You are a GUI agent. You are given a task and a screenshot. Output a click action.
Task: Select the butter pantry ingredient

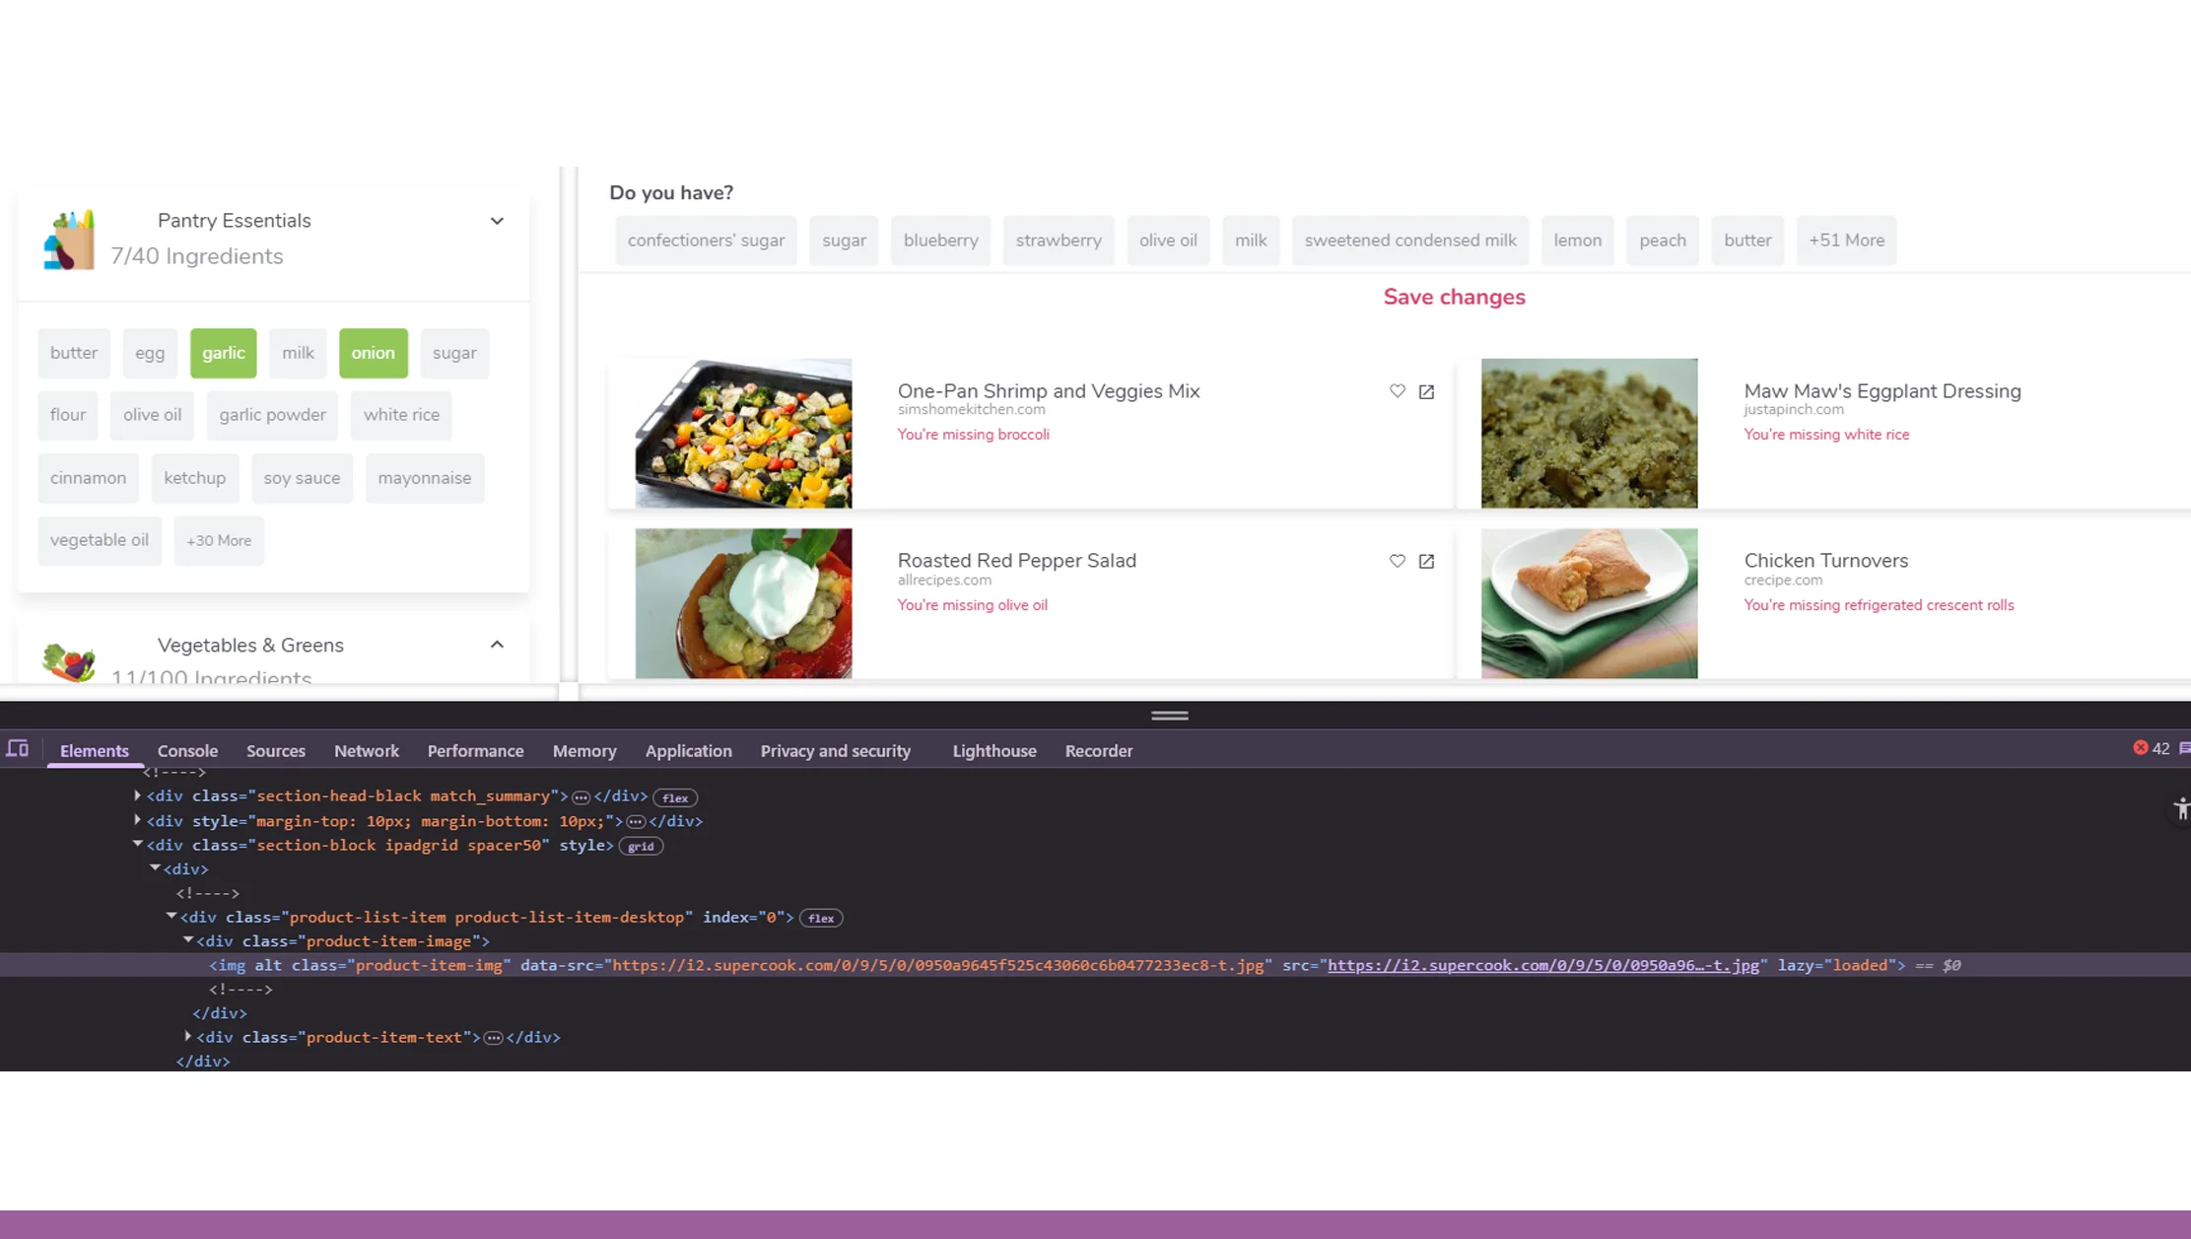[73, 353]
